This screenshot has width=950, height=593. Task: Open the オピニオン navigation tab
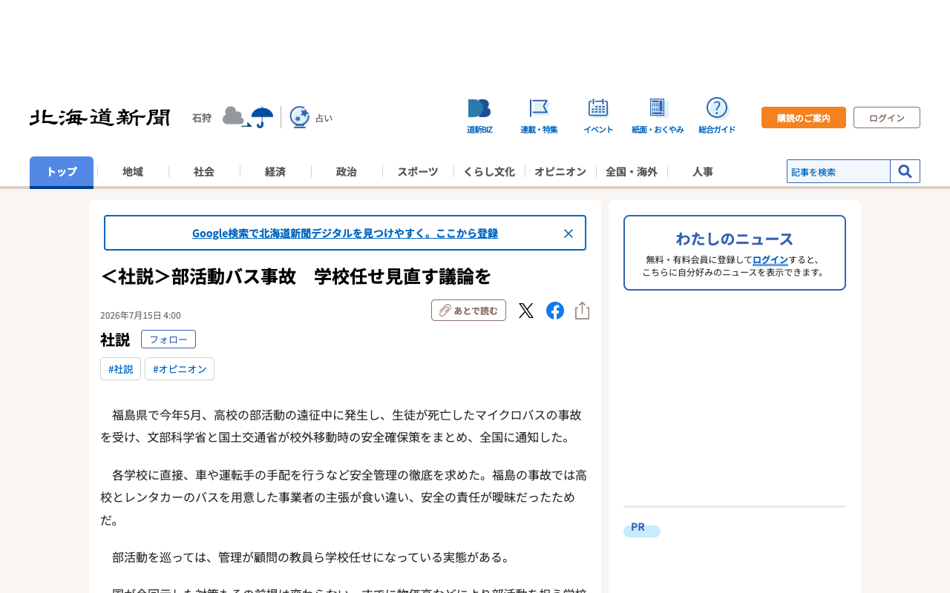(560, 171)
